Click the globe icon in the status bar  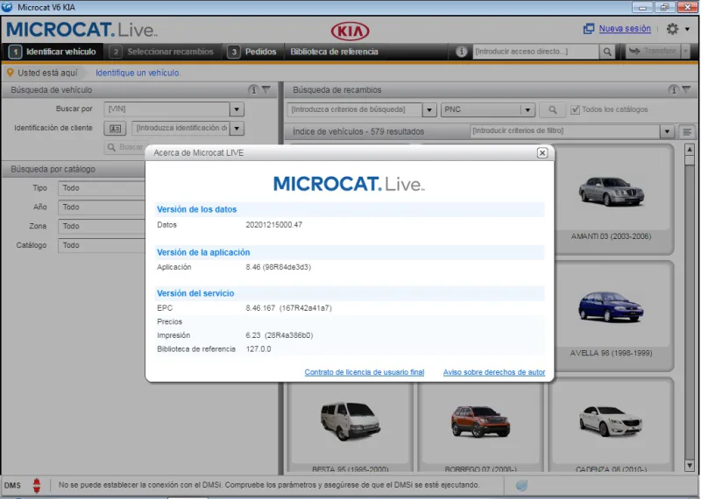pyautogui.click(x=521, y=485)
